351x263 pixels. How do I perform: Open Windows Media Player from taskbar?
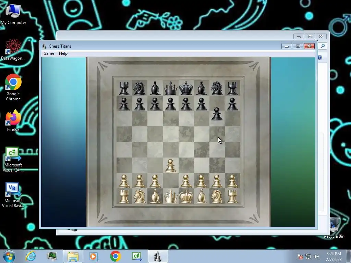(x=93, y=256)
